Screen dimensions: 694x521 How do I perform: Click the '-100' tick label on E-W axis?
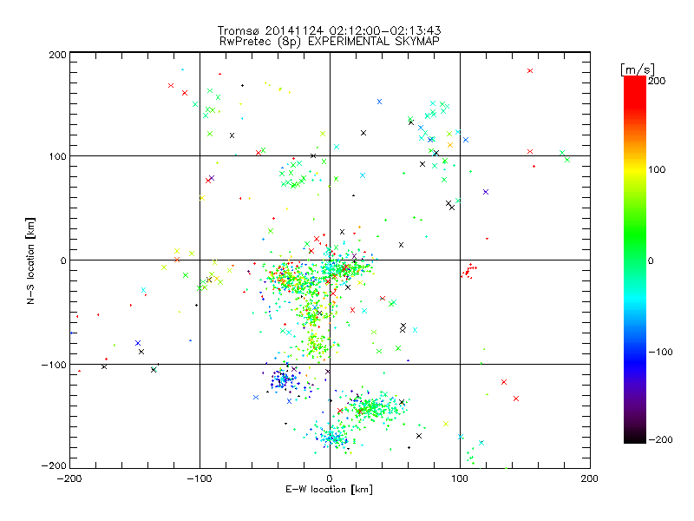click(200, 478)
